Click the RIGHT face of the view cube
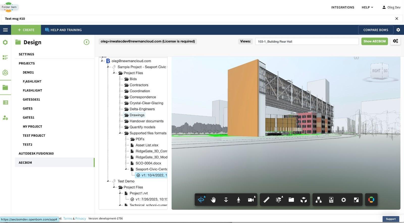 376,71
